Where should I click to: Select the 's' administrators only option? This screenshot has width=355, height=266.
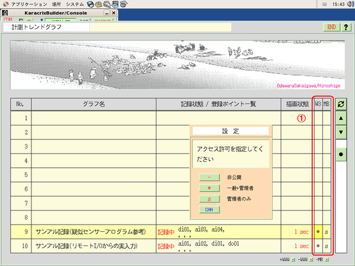coord(209,199)
